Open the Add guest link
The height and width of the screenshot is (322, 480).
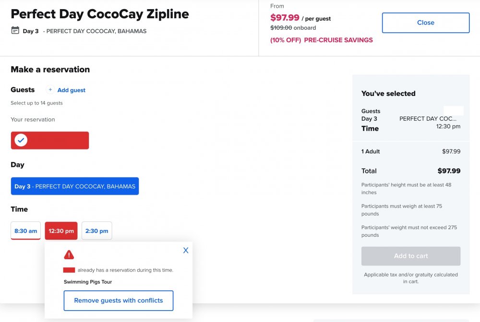[x=72, y=90]
